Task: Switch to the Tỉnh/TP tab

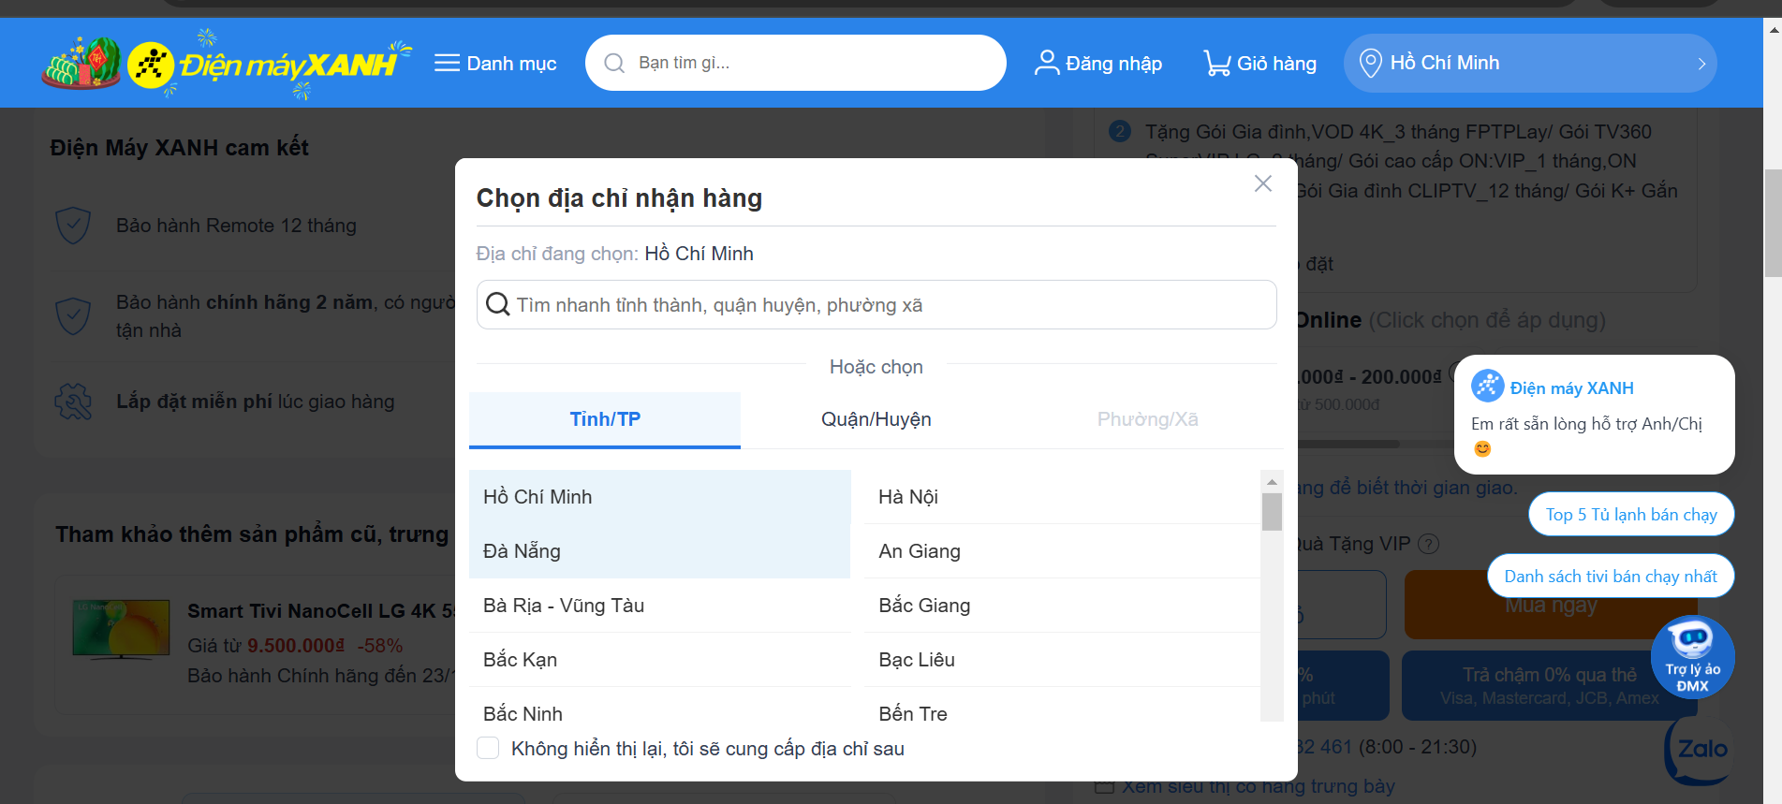Action: pyautogui.click(x=605, y=419)
